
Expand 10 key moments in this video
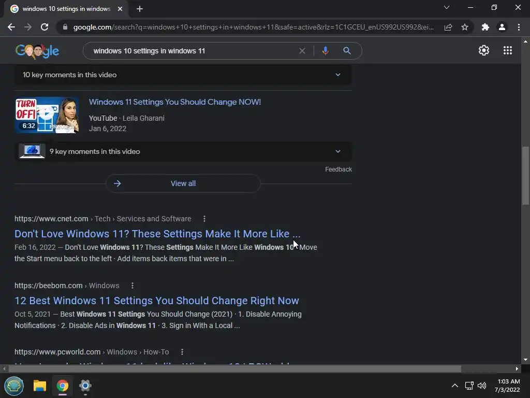click(183, 75)
